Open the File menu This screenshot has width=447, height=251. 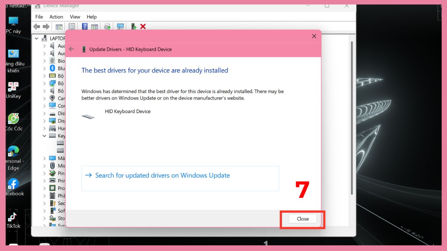point(38,17)
